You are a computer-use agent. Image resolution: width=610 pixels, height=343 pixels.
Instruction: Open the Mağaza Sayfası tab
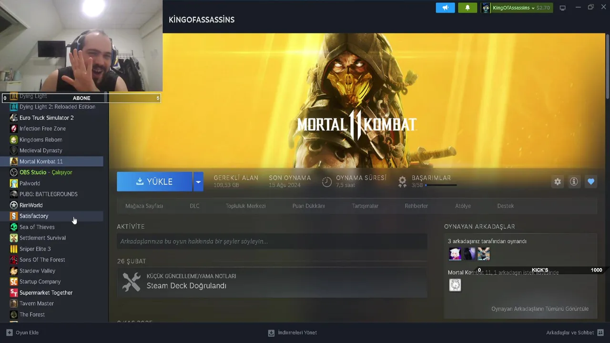(144, 206)
